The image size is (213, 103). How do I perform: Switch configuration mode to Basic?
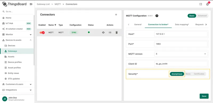pyautogui.click(x=192, y=16)
